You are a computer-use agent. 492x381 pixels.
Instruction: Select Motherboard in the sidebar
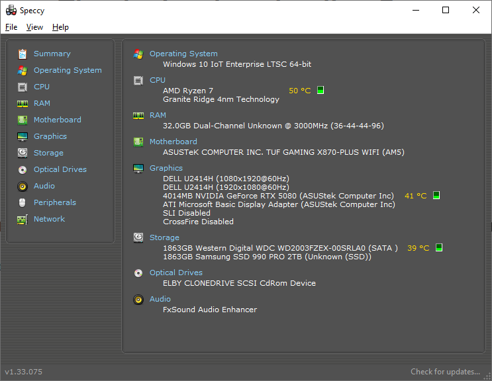tap(58, 120)
